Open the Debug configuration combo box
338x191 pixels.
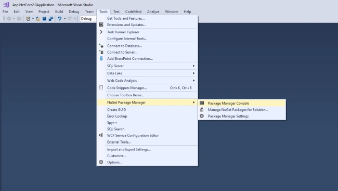tap(88, 19)
